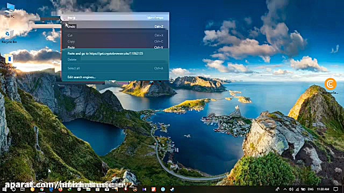
Task: Open network status icon in tray
Action: point(297,189)
